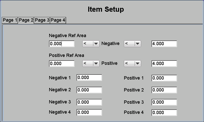Viewport: 204px width, 122px height.
Task: Focus the Negative 2 input field
Action: point(89,90)
